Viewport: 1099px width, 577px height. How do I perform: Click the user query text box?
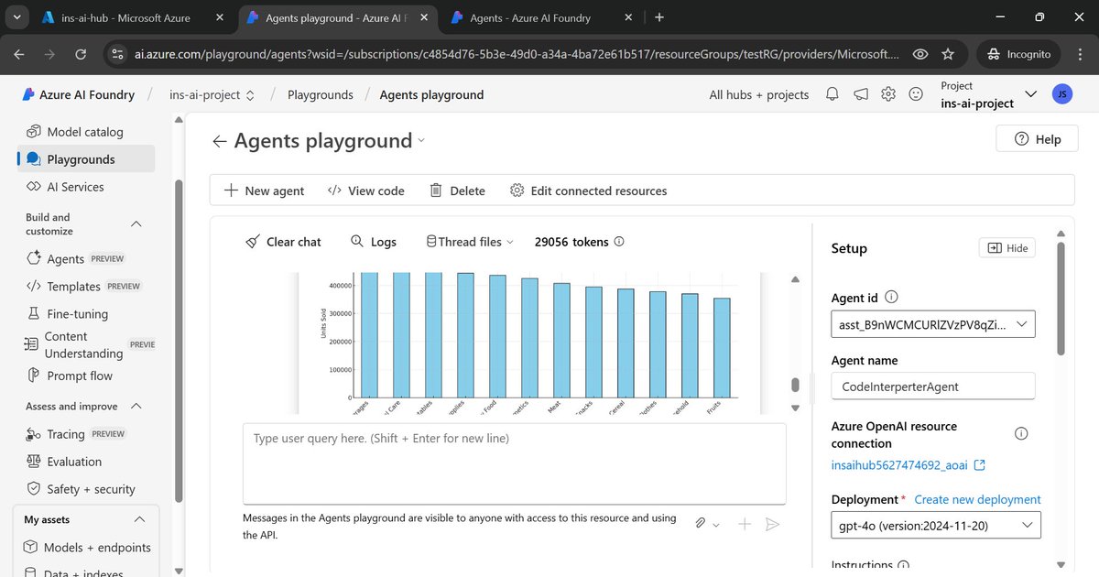tap(514, 463)
